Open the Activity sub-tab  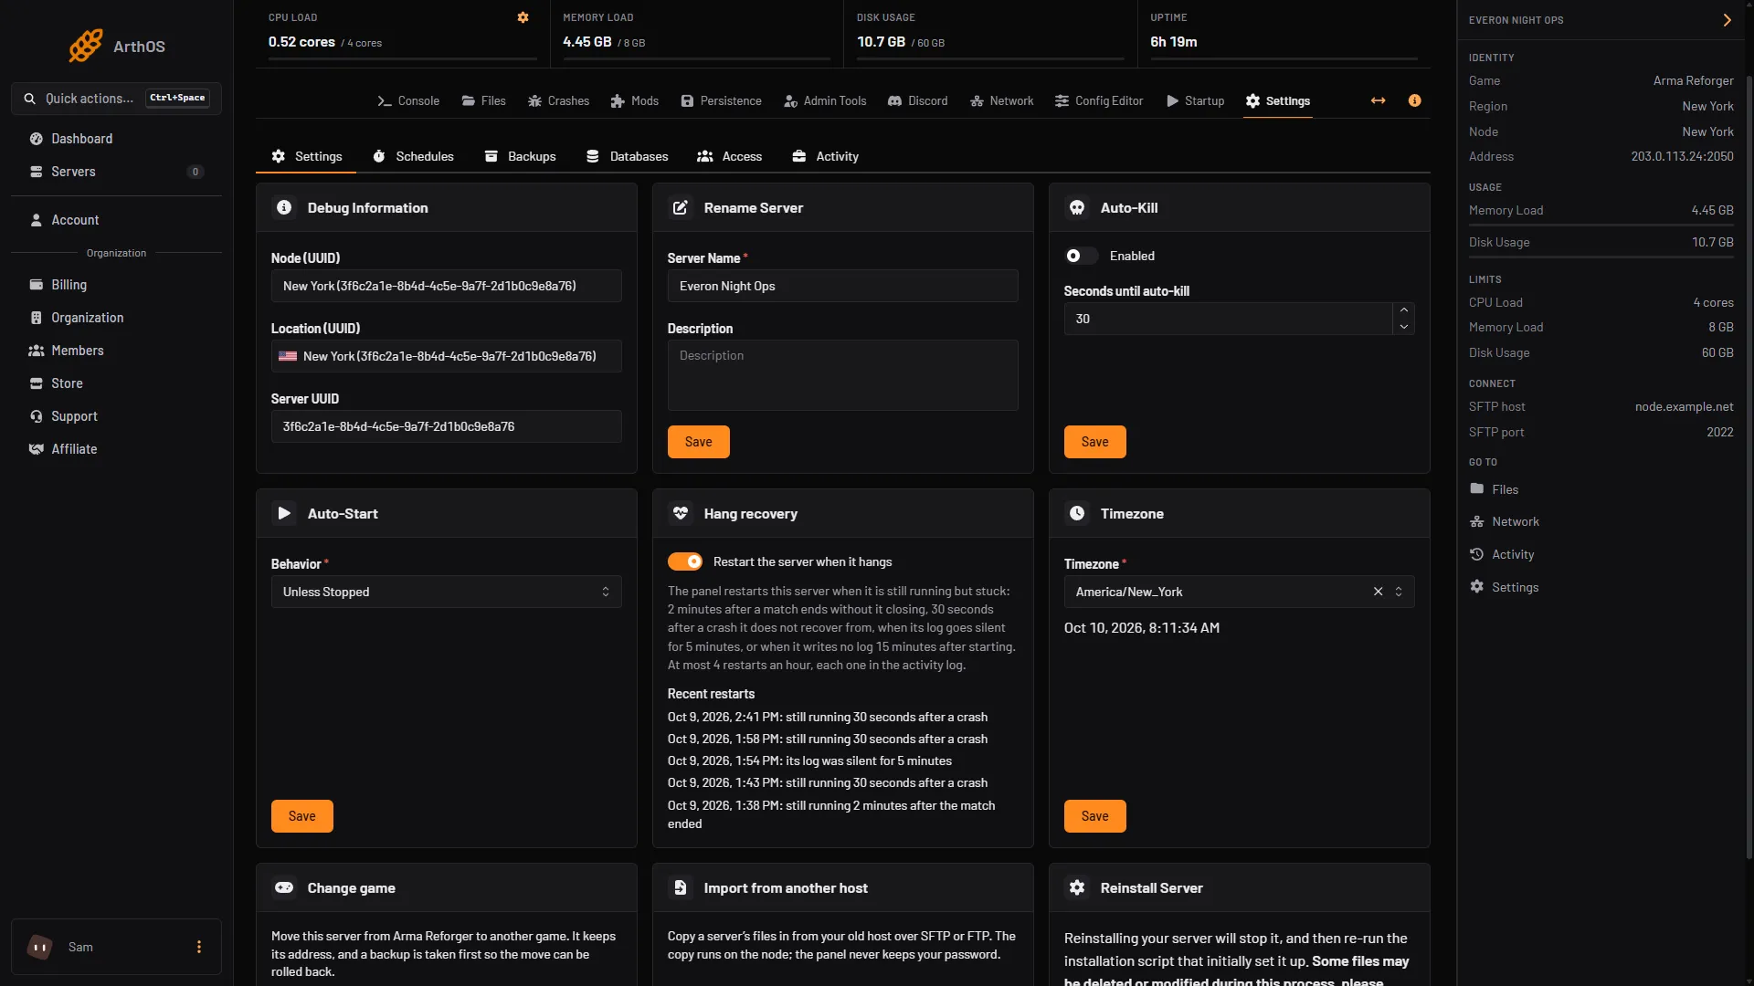pyautogui.click(x=825, y=156)
